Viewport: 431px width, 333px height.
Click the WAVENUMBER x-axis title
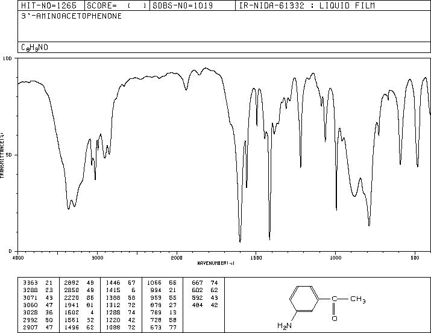pyautogui.click(x=216, y=263)
